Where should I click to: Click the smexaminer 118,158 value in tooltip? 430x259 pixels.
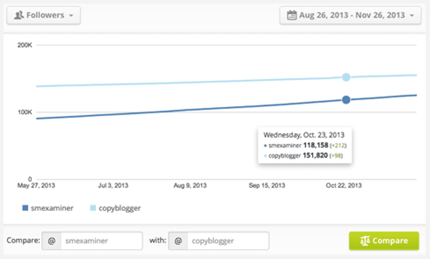(x=316, y=145)
